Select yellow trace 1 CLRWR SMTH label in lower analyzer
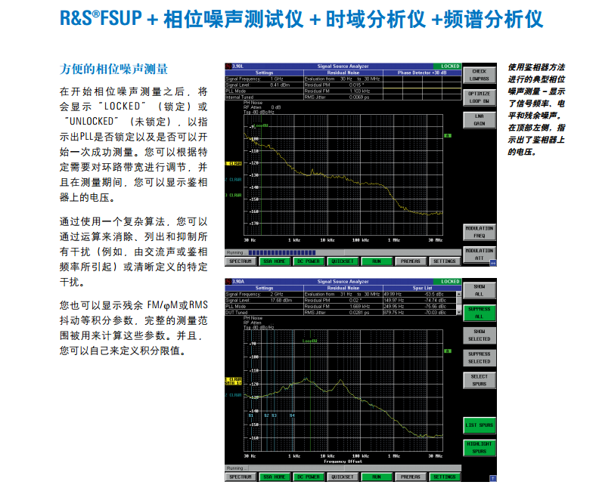The height and width of the screenshot is (488, 596). point(234,381)
